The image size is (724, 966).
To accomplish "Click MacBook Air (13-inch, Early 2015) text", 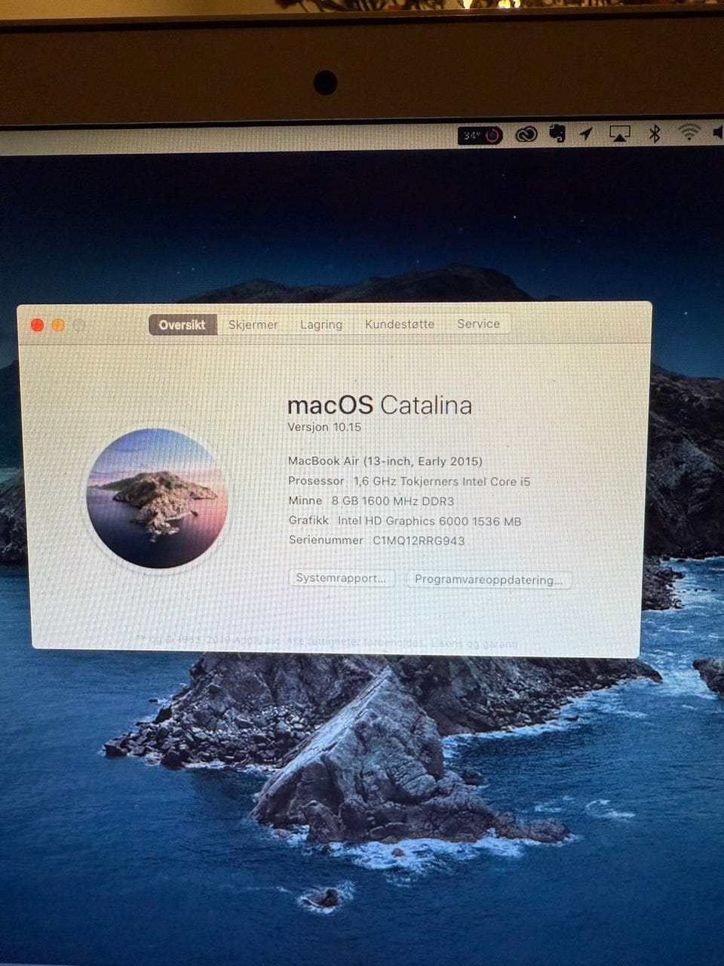I will 385,461.
